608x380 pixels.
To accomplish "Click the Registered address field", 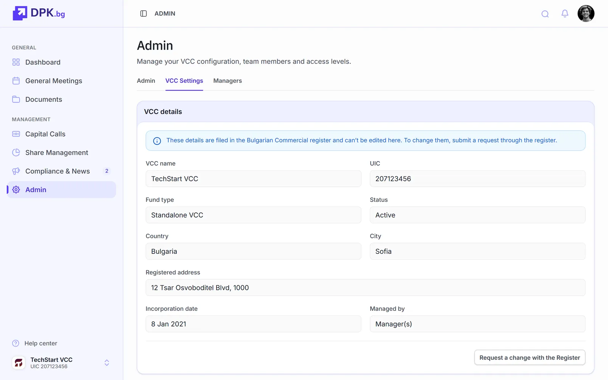I will click(x=366, y=288).
